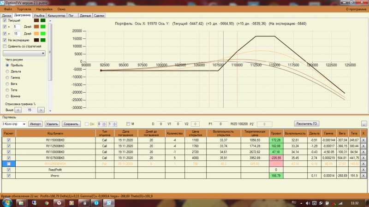Screen dimensions: 369x207
Task: Click the P1 input field
Action: (x=220, y=124)
